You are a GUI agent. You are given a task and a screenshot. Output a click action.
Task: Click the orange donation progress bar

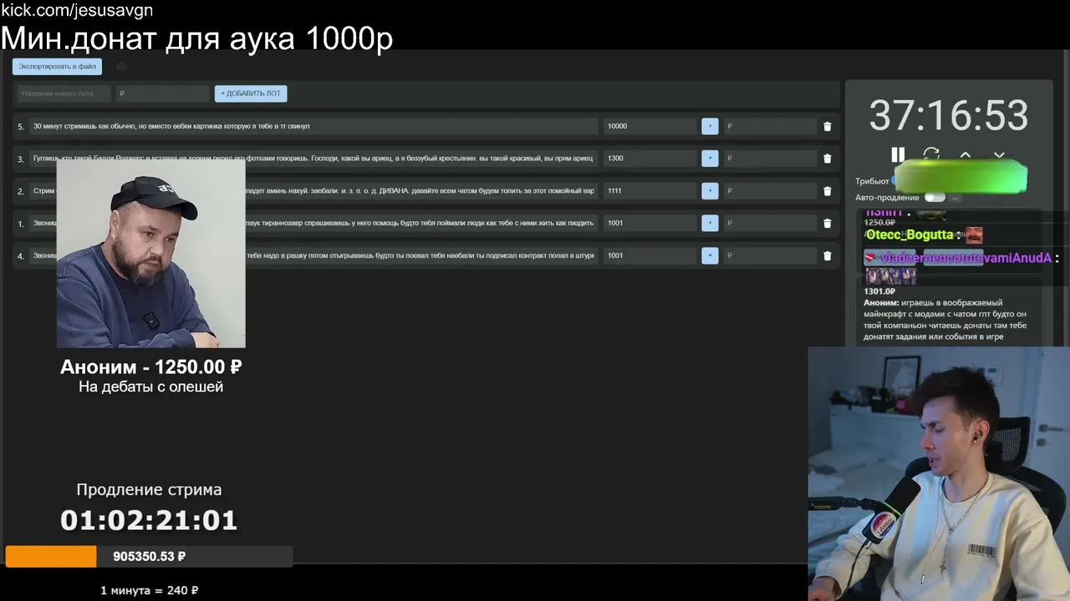[51, 557]
